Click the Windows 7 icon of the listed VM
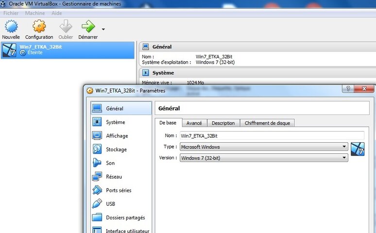376x233 pixels. coord(9,50)
